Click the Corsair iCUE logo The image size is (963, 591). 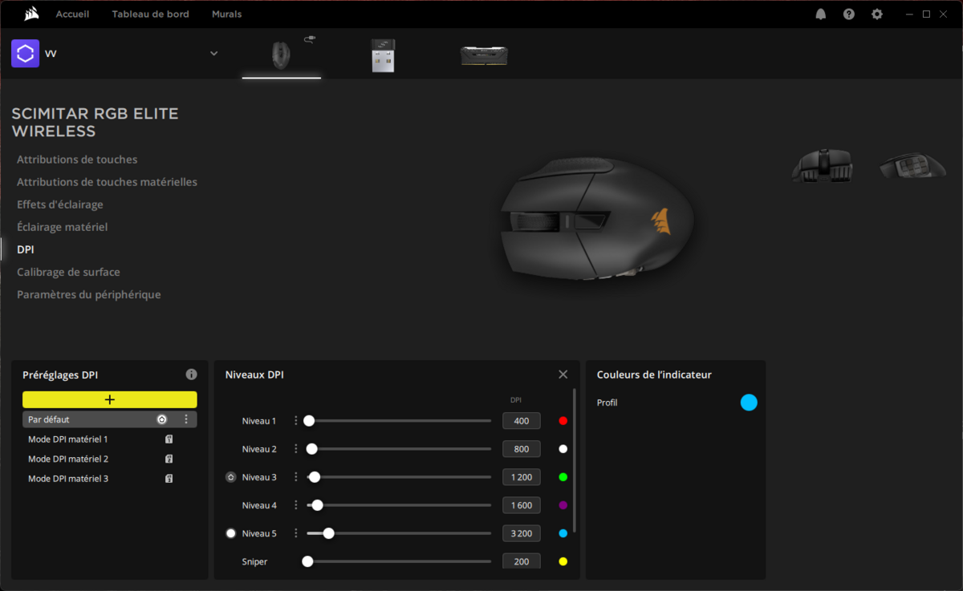(x=31, y=14)
